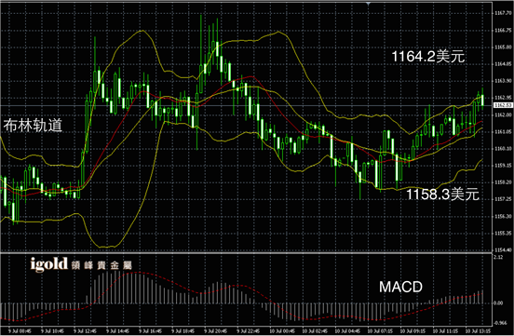Select the current price tag 1162.53
The height and width of the screenshot is (336, 514).
(x=503, y=105)
